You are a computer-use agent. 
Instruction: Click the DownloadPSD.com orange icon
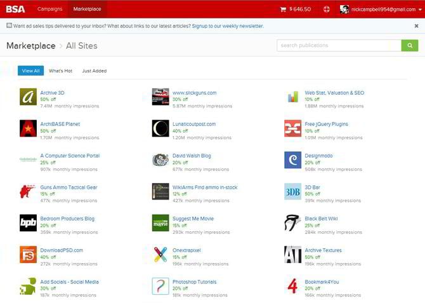28,255
